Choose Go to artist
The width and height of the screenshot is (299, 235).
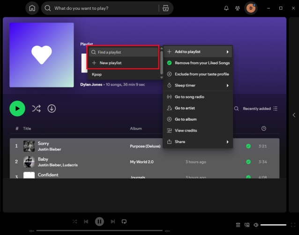coord(198,108)
